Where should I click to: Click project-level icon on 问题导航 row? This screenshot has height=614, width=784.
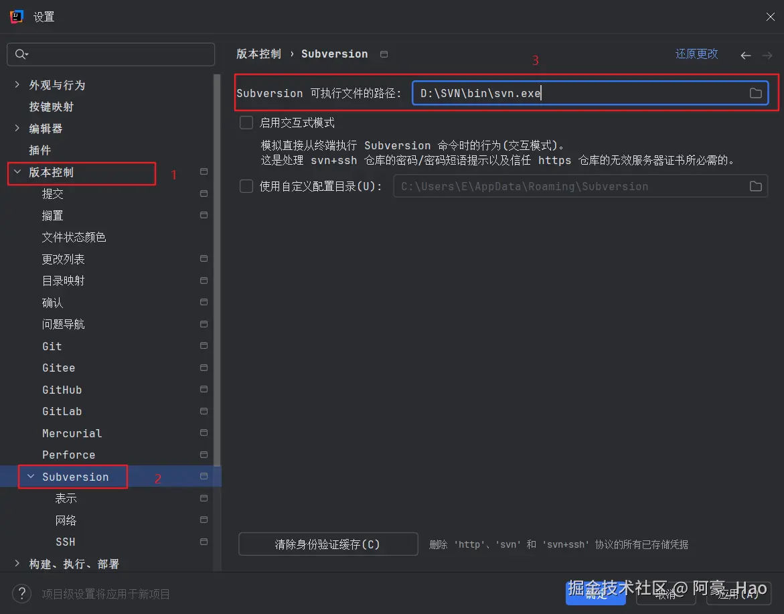tap(204, 324)
